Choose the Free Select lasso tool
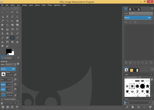The height and width of the screenshot is (110, 154). 12,12
